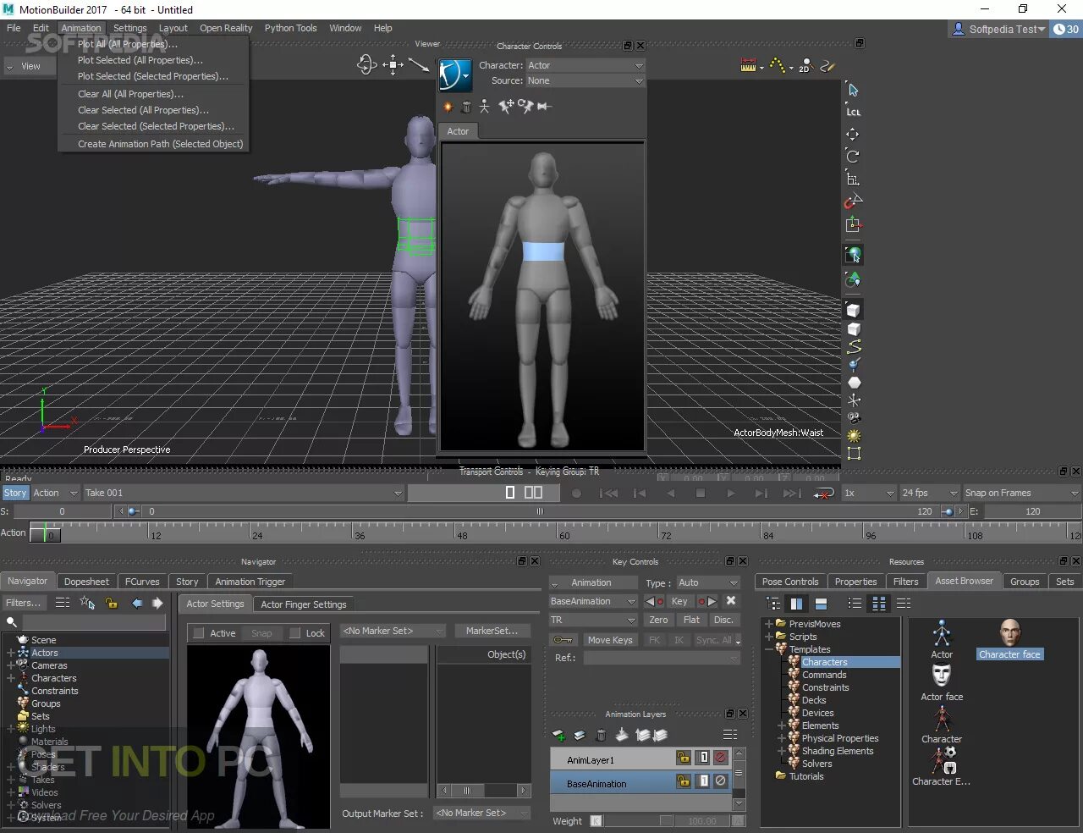Screen dimensions: 1083x833
Task: Select the Orbit camera tool in Viewer
Action: pyautogui.click(x=366, y=64)
